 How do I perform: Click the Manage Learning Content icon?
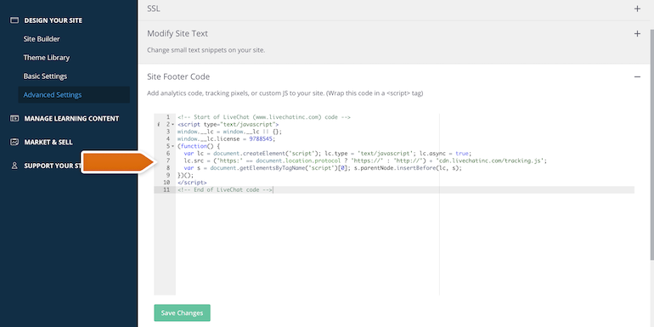coord(14,118)
